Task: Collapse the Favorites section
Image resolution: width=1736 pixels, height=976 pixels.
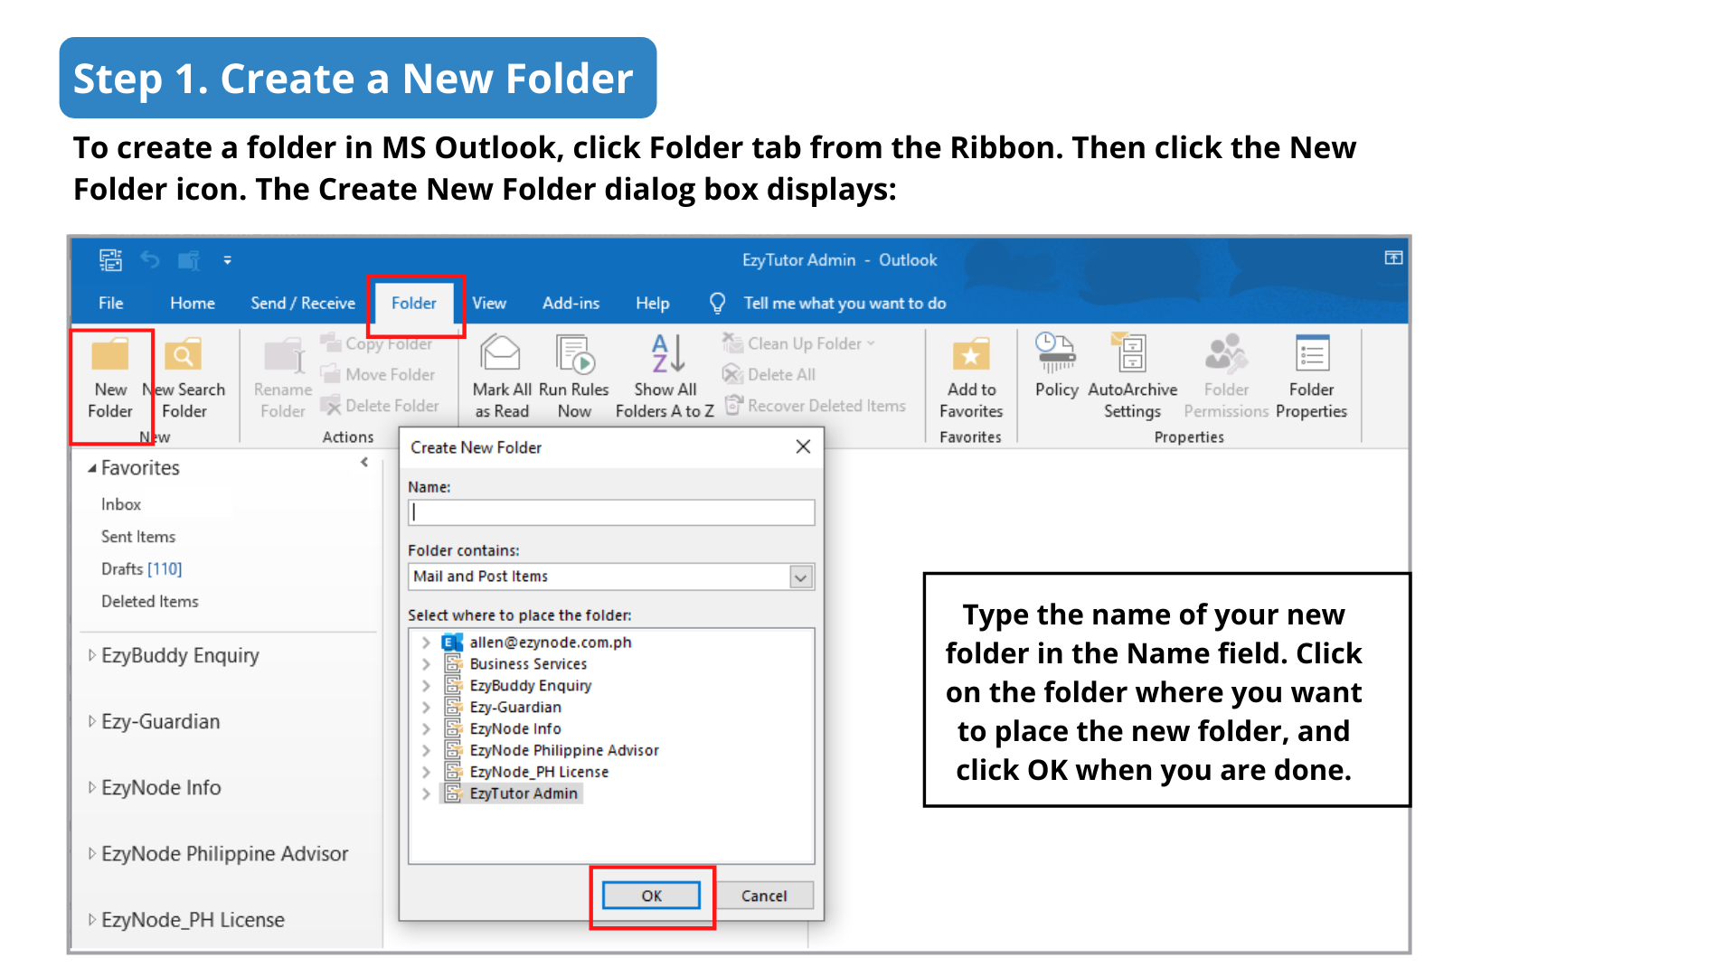Action: (92, 468)
